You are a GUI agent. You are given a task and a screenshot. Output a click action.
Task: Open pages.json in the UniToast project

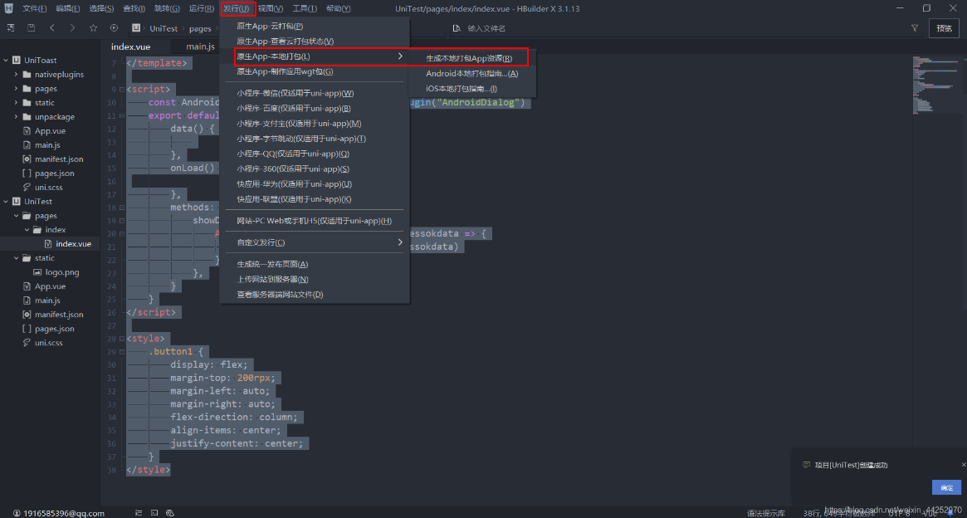(x=55, y=173)
